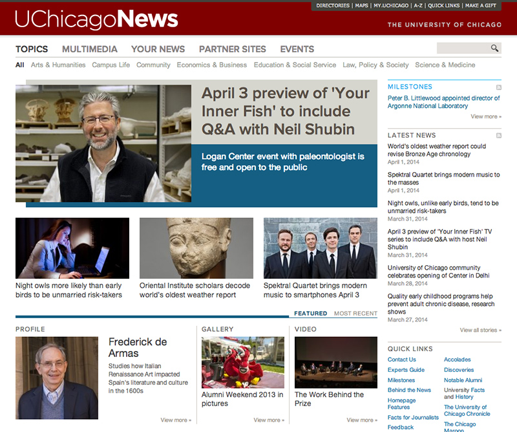Viewport: 517px width, 432px height.
Task: Open Accolades quick link
Action: click(457, 360)
